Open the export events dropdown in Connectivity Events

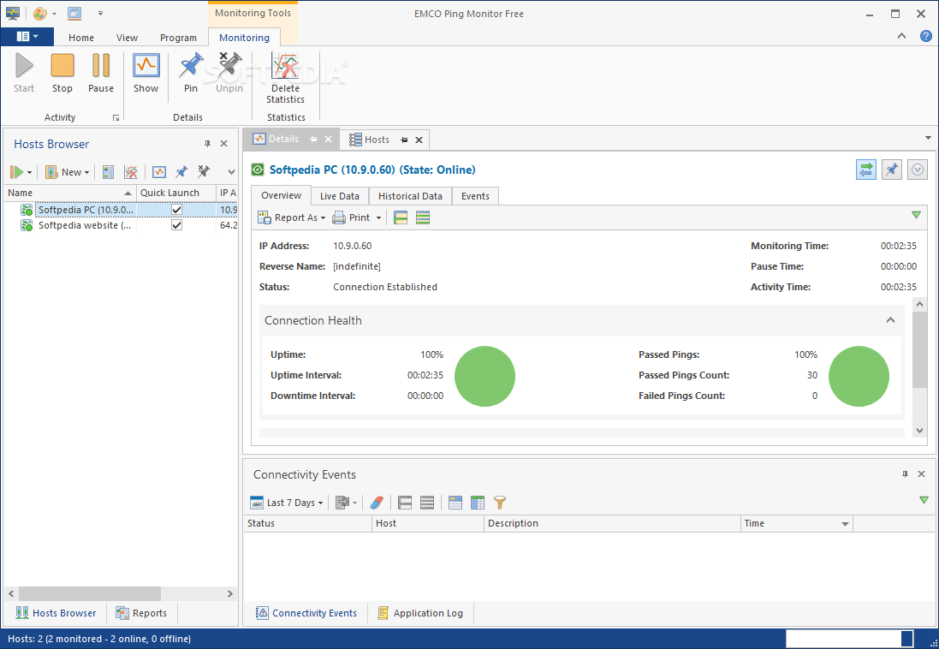347,503
